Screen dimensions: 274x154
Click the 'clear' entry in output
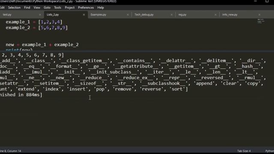click(x=229, y=83)
